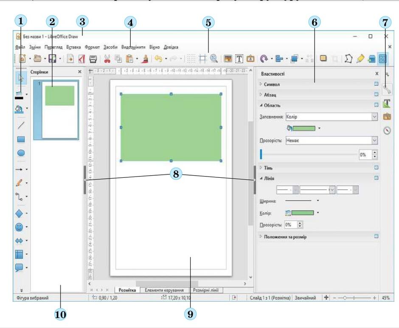This screenshot has height=328, width=399.
Task: Open the Navigator compass in sidebar
Action: (387, 131)
